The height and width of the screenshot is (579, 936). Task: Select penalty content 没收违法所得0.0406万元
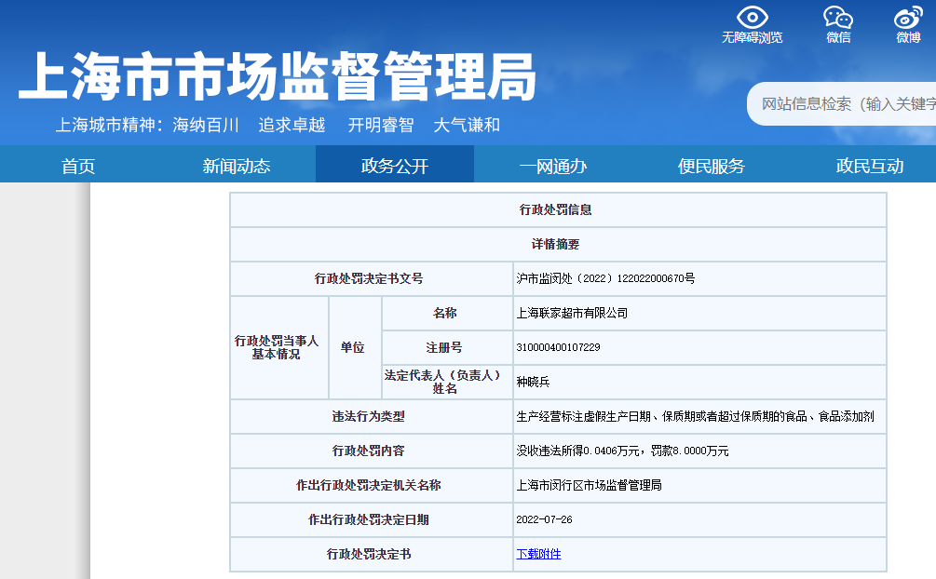click(577, 451)
